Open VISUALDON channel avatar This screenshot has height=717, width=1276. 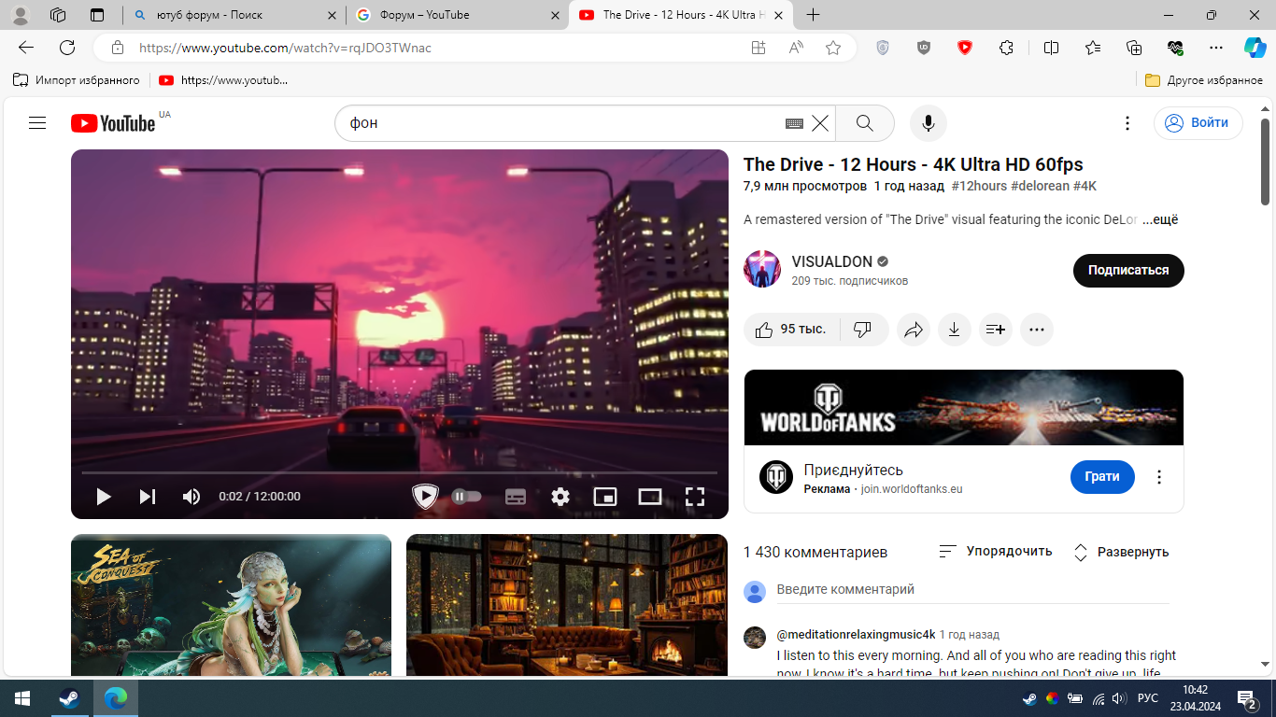pos(762,269)
